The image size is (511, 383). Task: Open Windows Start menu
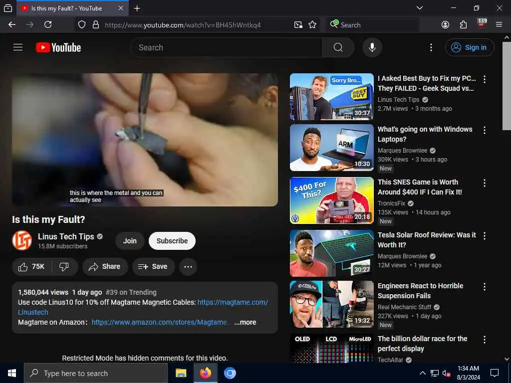click(12, 373)
